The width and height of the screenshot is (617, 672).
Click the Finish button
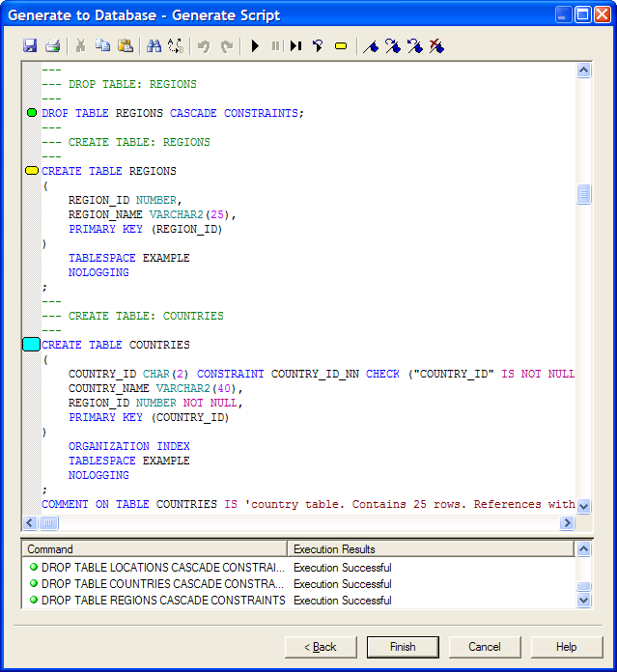click(x=403, y=647)
